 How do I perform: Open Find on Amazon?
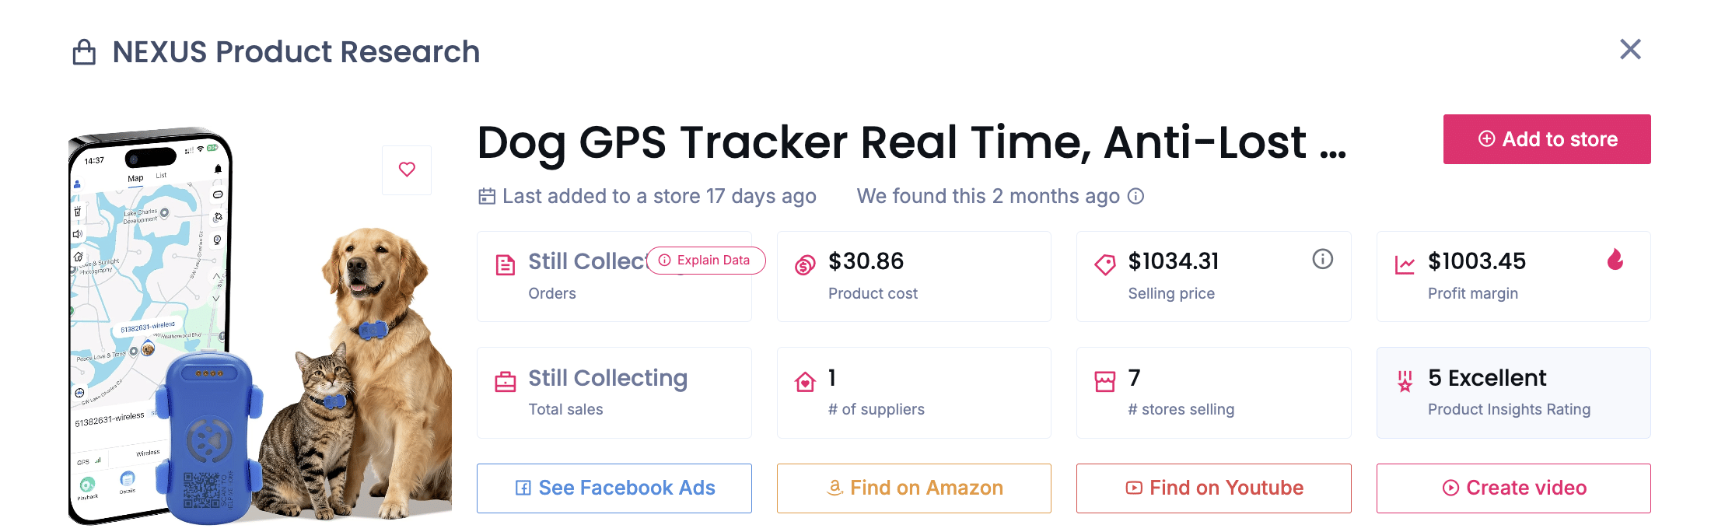[x=914, y=488]
